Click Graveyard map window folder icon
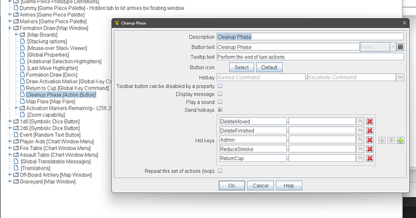416x218 pixels. tap(16, 181)
